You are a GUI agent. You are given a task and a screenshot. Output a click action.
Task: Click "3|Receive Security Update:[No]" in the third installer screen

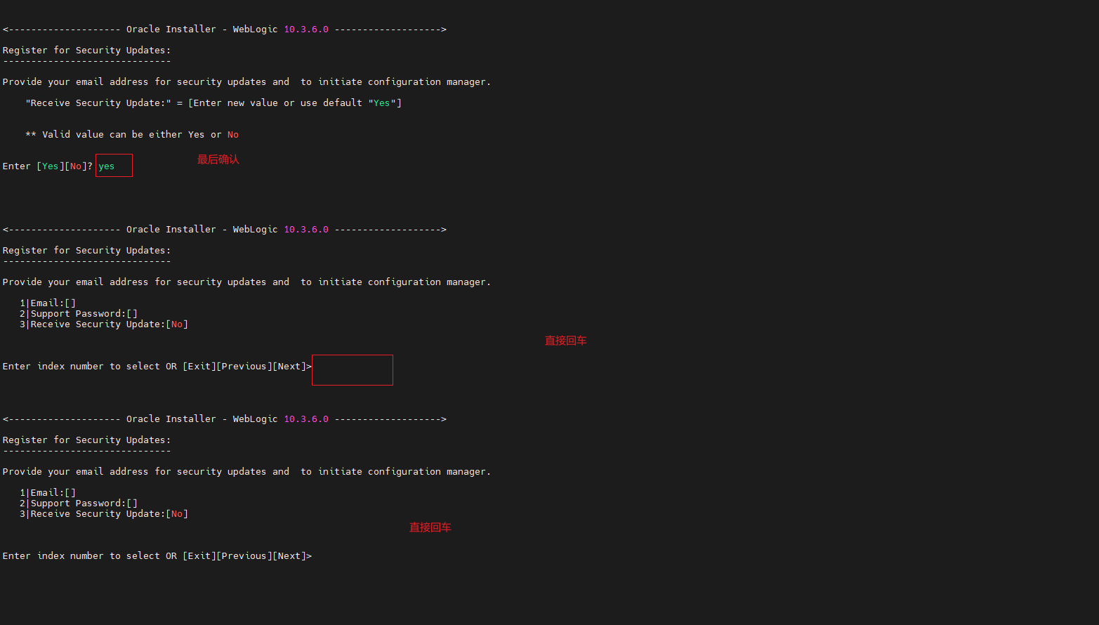coord(104,514)
